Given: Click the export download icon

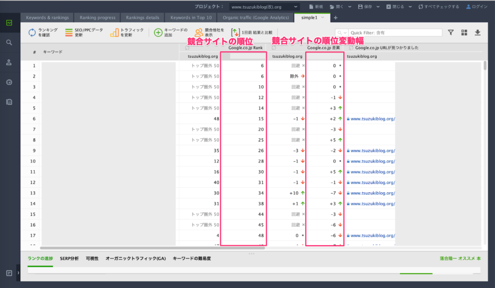Looking at the screenshot, I should (477, 32).
